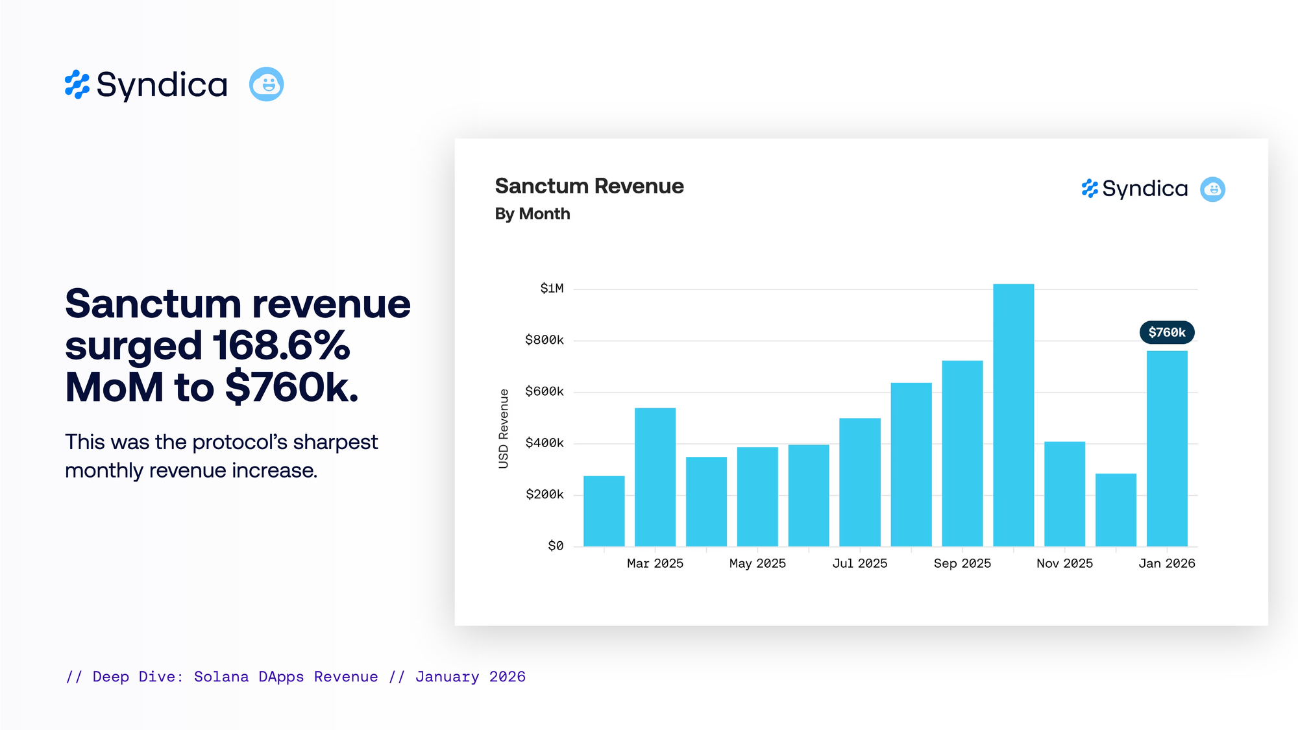This screenshot has height=730, width=1298.
Task: Select the tallest bar for October 2025
Action: tap(1013, 415)
